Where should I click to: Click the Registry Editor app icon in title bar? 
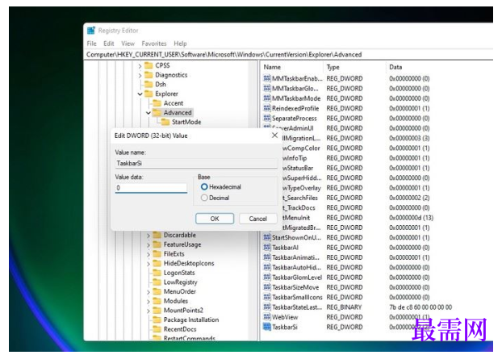coord(91,31)
